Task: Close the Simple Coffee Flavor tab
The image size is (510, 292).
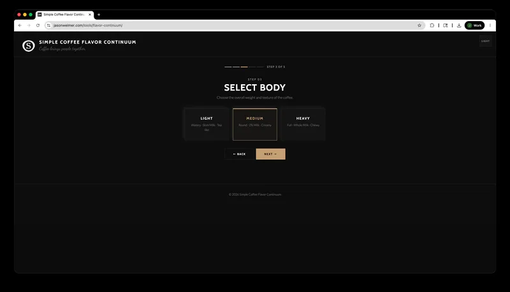Action: (90, 15)
